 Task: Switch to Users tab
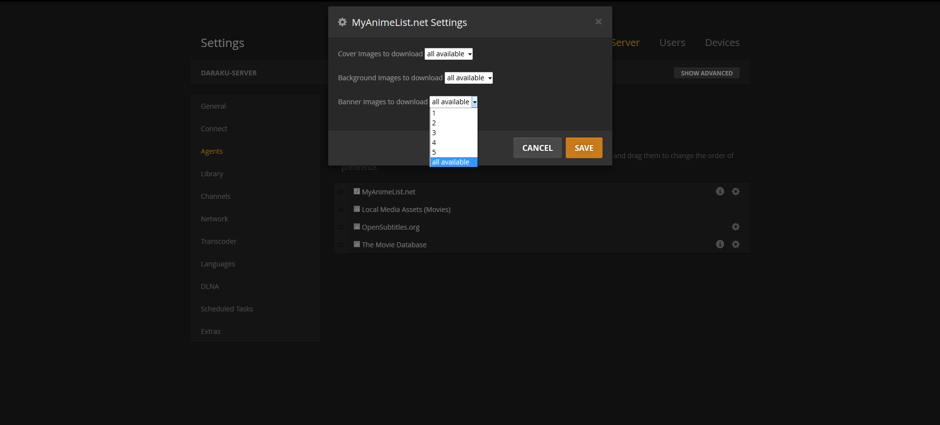tap(672, 43)
